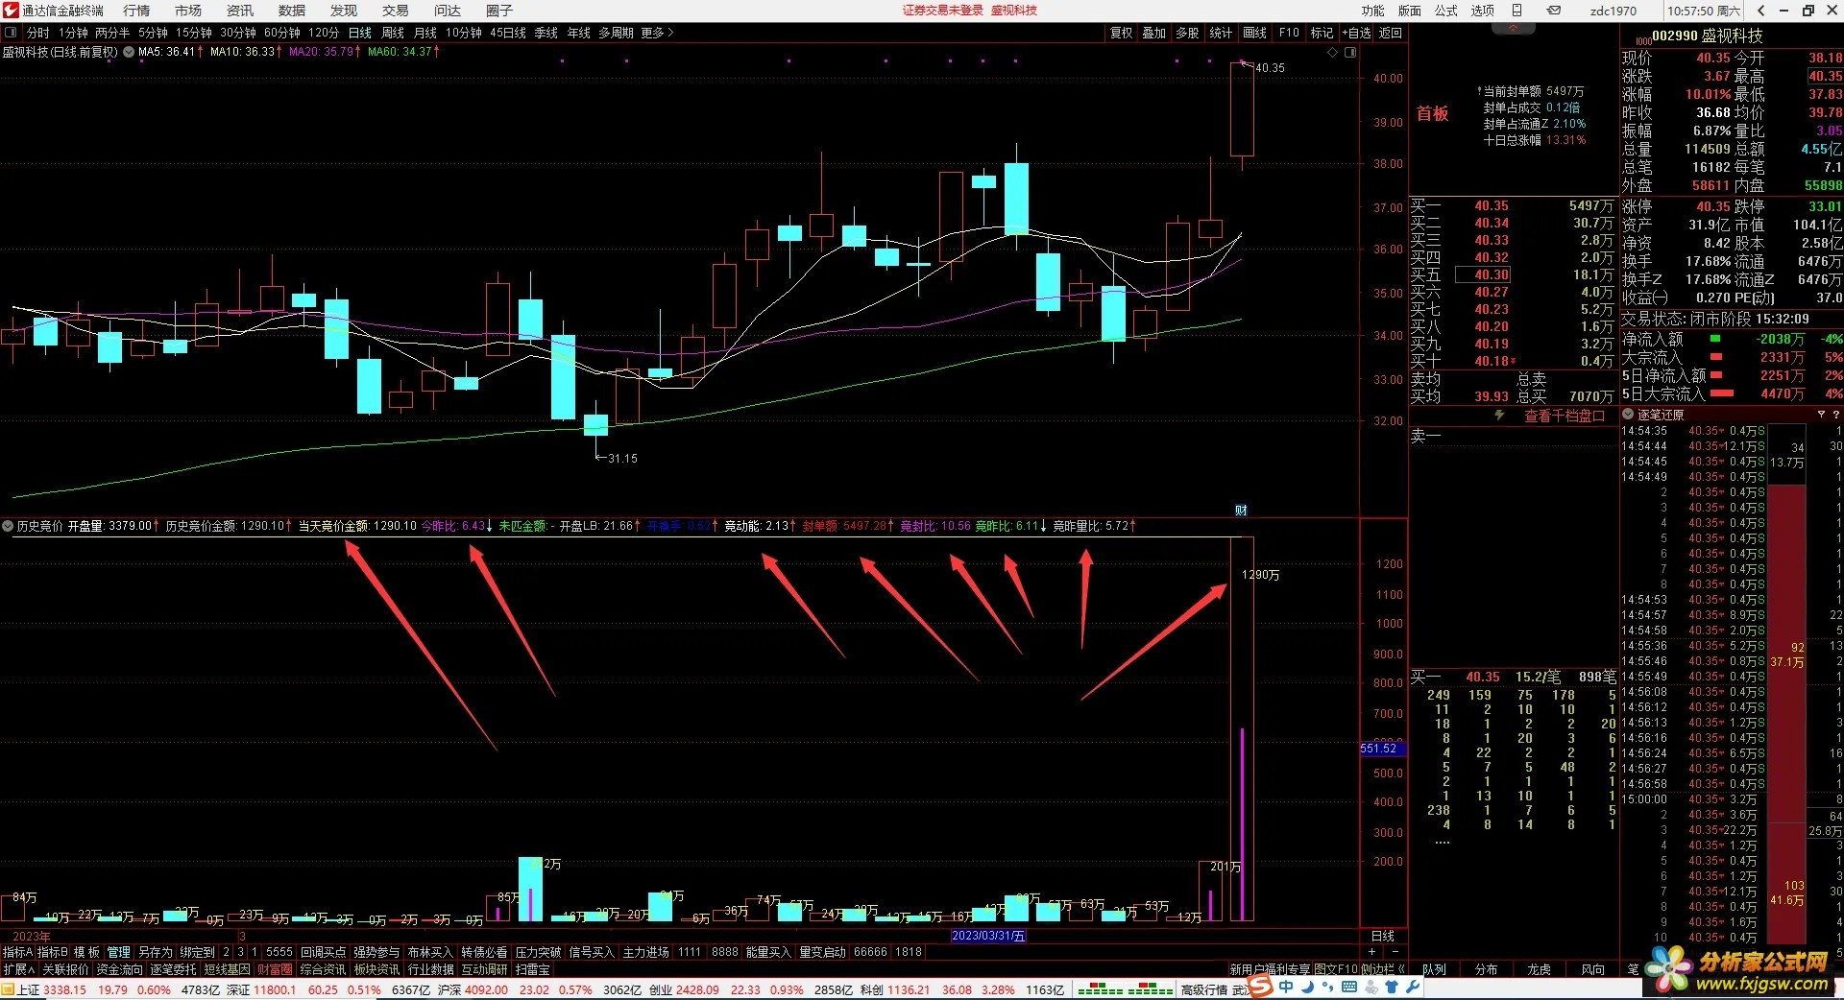The image size is (1844, 1000).
Task: Open the 交易 menu
Action: [x=395, y=11]
